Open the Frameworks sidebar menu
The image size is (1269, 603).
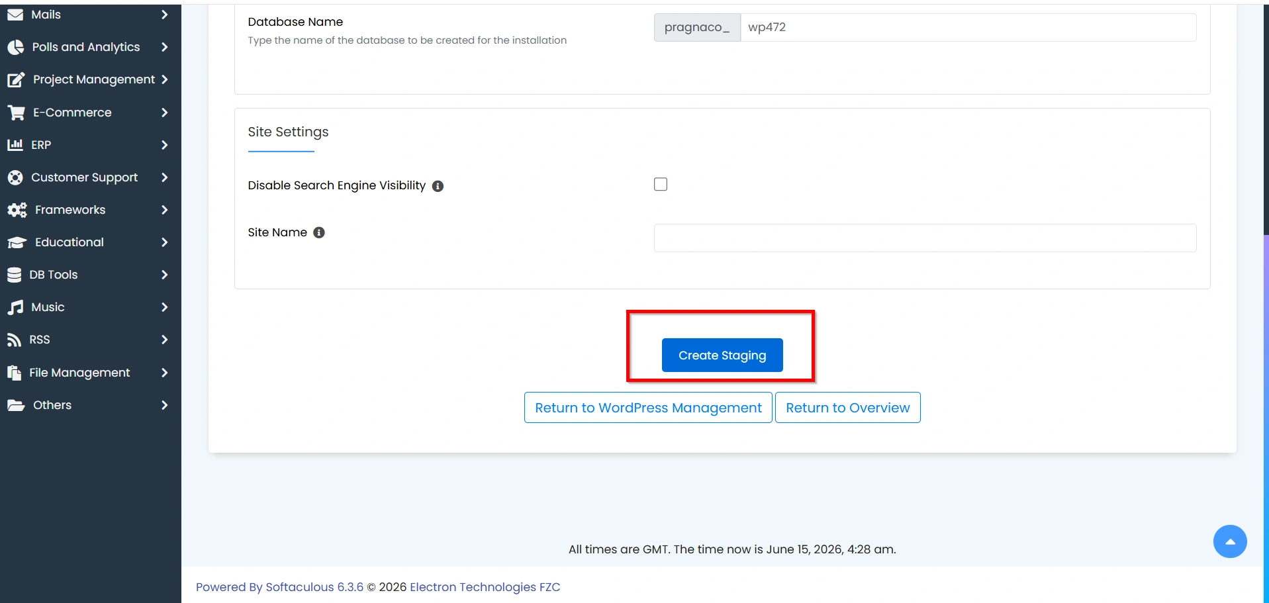(91, 210)
